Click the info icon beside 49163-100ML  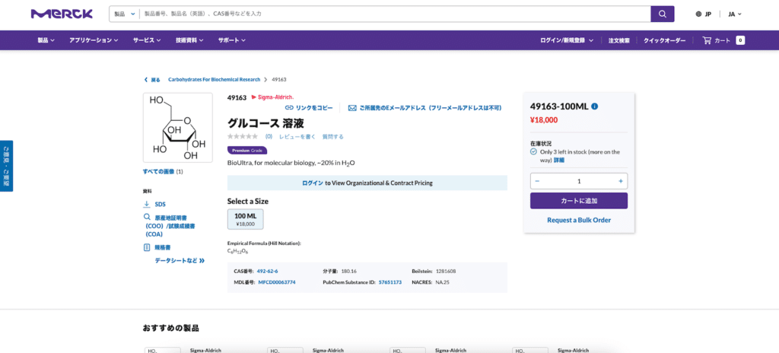(595, 107)
